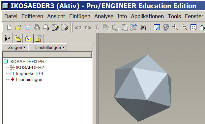Open the Einfügen menu

[80, 17]
